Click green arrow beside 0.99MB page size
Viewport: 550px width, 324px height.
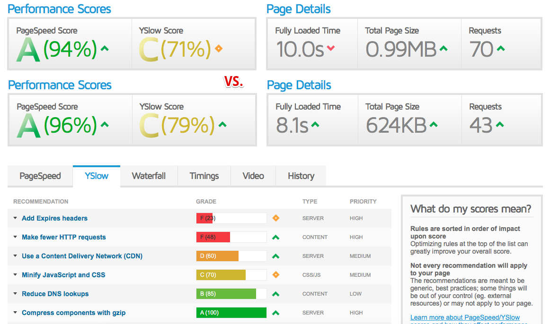pos(444,49)
